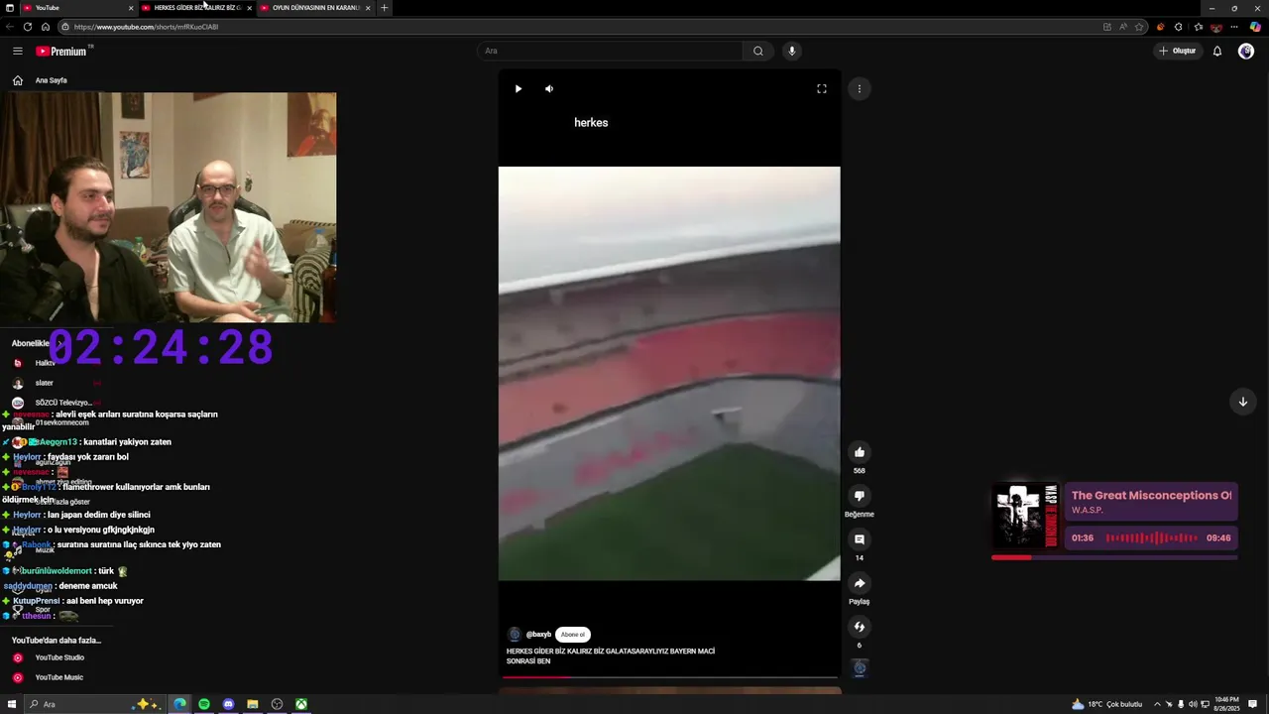Add this page to favorites star
The image size is (1269, 714).
1139,27
